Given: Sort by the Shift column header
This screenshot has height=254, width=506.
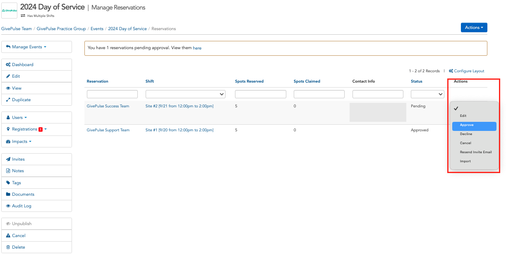Looking at the screenshot, I should [150, 81].
